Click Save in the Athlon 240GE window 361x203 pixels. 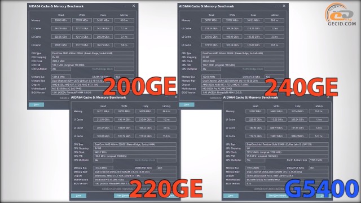tap(187, 104)
